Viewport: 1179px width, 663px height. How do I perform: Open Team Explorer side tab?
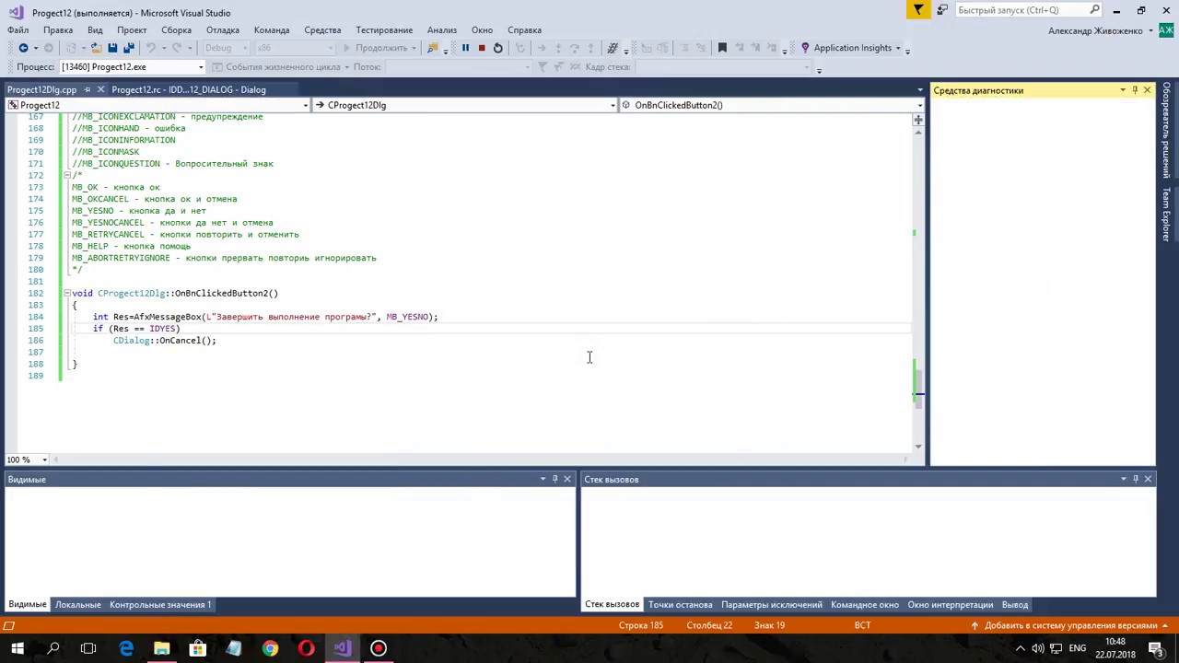click(x=1166, y=215)
